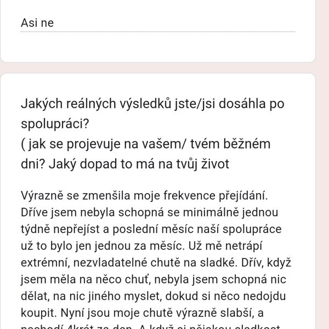Click the line "dělat, na nic jiného myslet"
Viewport: 329px width, 329px height.
coord(154,296)
